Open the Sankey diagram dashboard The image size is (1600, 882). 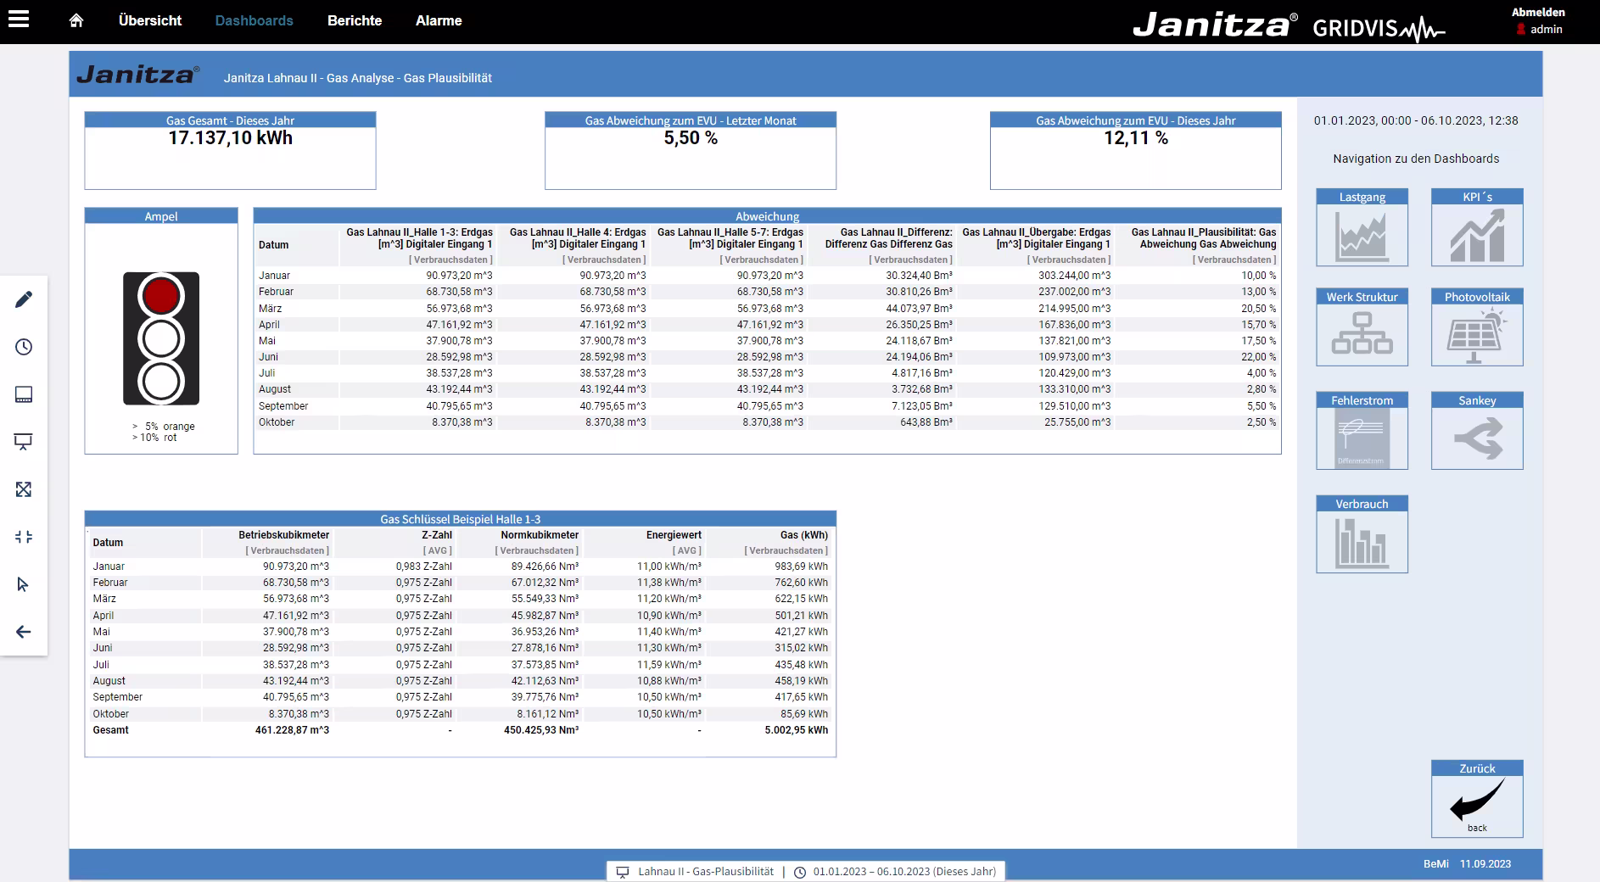[1476, 431]
